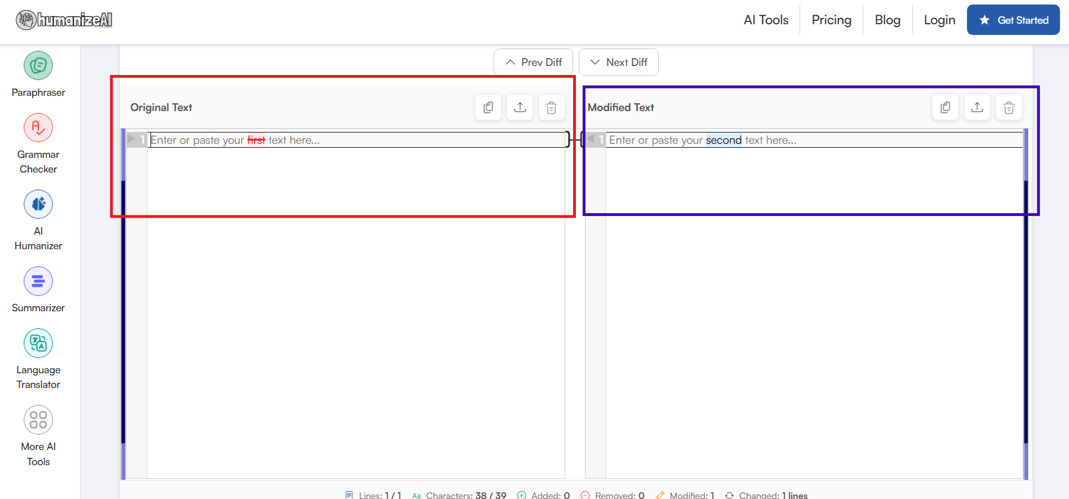Image resolution: width=1069 pixels, height=499 pixels.
Task: Jump to previous diff
Action: coord(533,62)
